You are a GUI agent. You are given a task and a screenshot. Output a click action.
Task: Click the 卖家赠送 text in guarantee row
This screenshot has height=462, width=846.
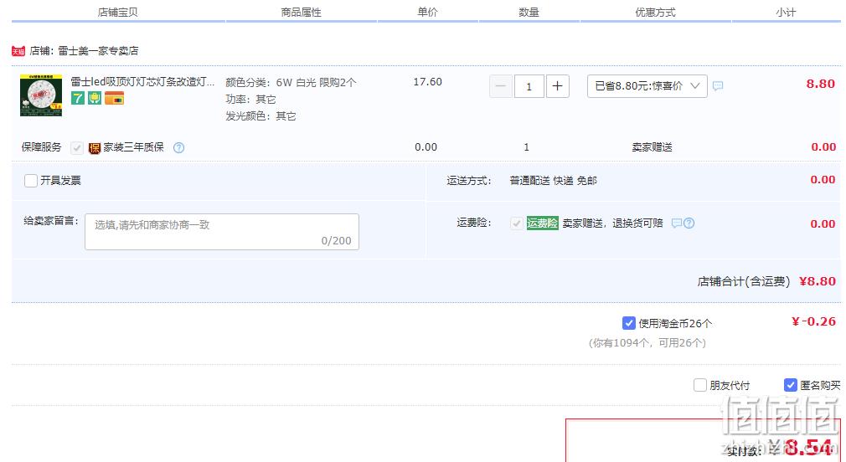click(652, 147)
